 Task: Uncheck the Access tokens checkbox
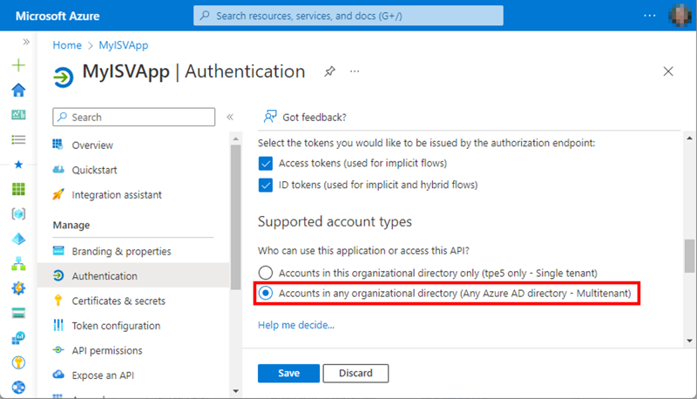click(266, 163)
